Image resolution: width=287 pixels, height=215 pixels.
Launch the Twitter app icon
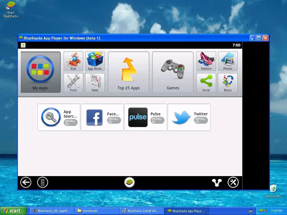(x=181, y=117)
